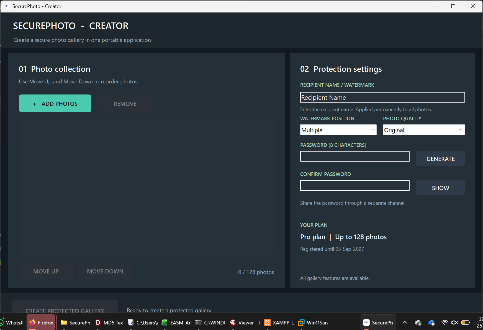Show hidden tray icons chevron
The height and width of the screenshot is (330, 483).
tap(405, 323)
